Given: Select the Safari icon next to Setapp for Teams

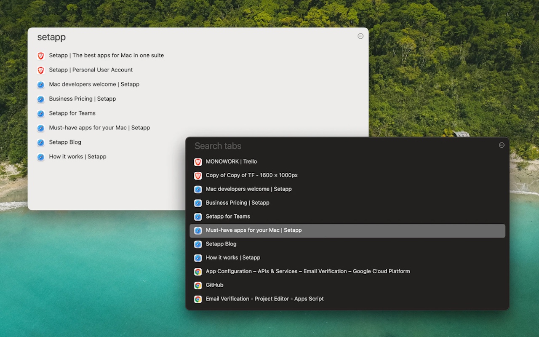Looking at the screenshot, I should 198,217.
